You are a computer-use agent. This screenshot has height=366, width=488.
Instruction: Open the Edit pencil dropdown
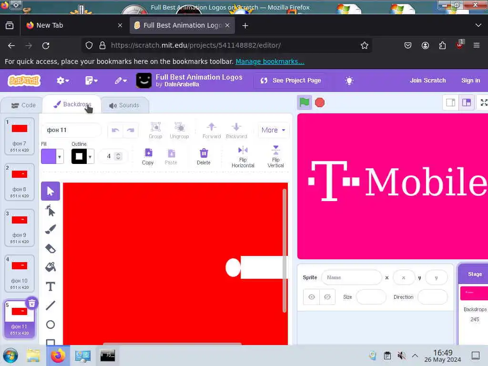point(121,81)
